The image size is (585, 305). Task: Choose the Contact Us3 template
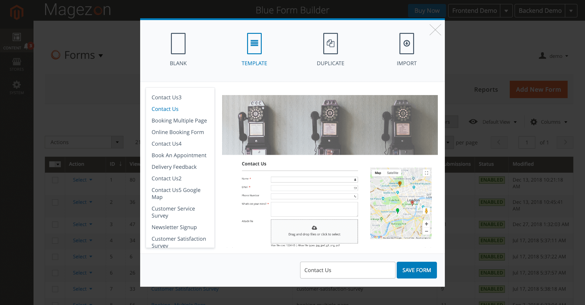[x=166, y=98]
